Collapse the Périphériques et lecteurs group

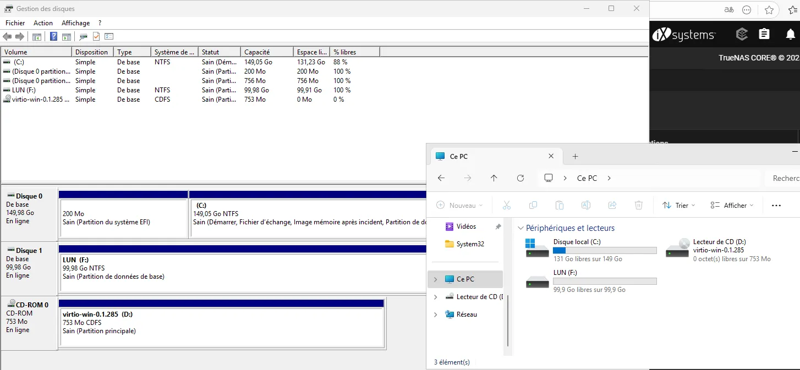coord(520,228)
